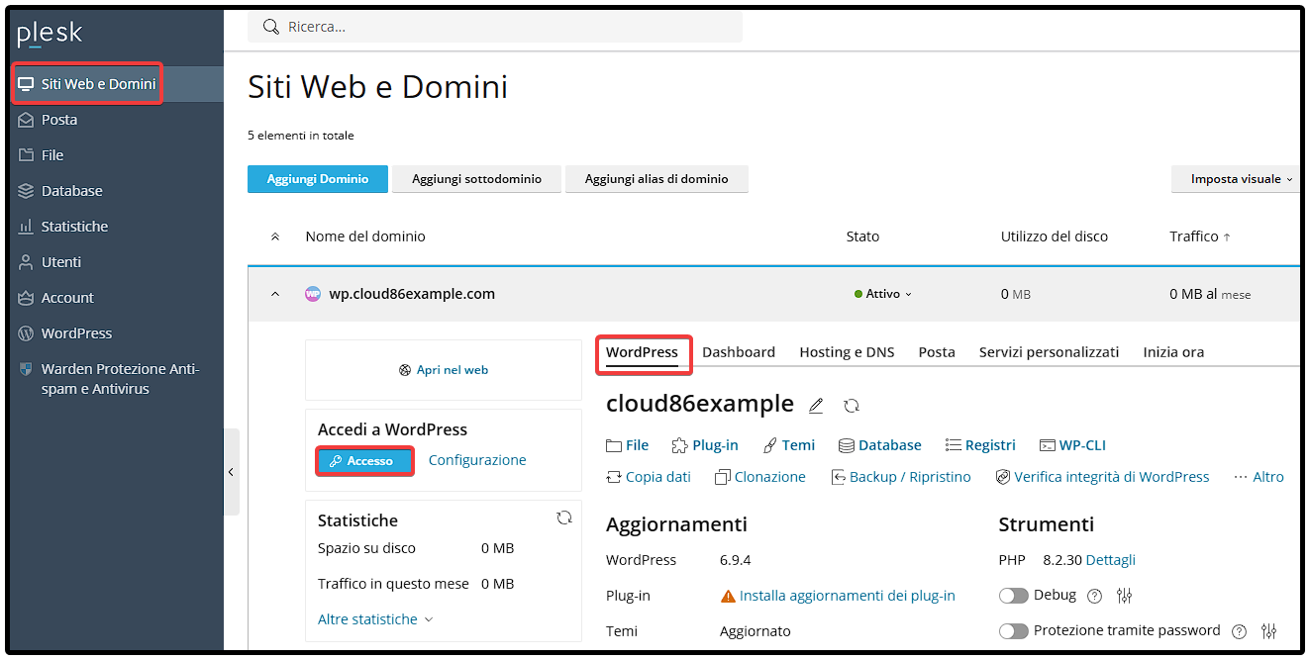
Task: Open File in the sidebar
Action: pos(41,155)
